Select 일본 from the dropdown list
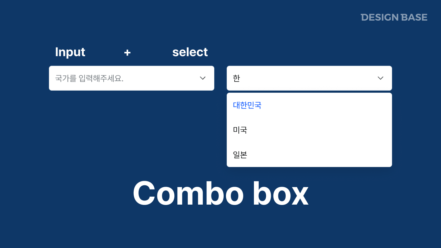The width and height of the screenshot is (441, 248). tap(240, 155)
